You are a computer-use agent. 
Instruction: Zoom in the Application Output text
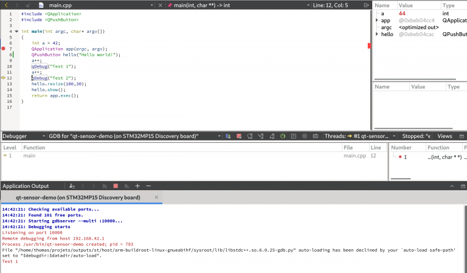point(137,186)
